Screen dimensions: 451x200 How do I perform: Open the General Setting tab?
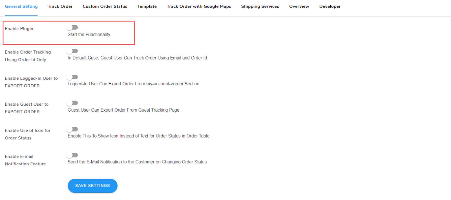(x=21, y=6)
